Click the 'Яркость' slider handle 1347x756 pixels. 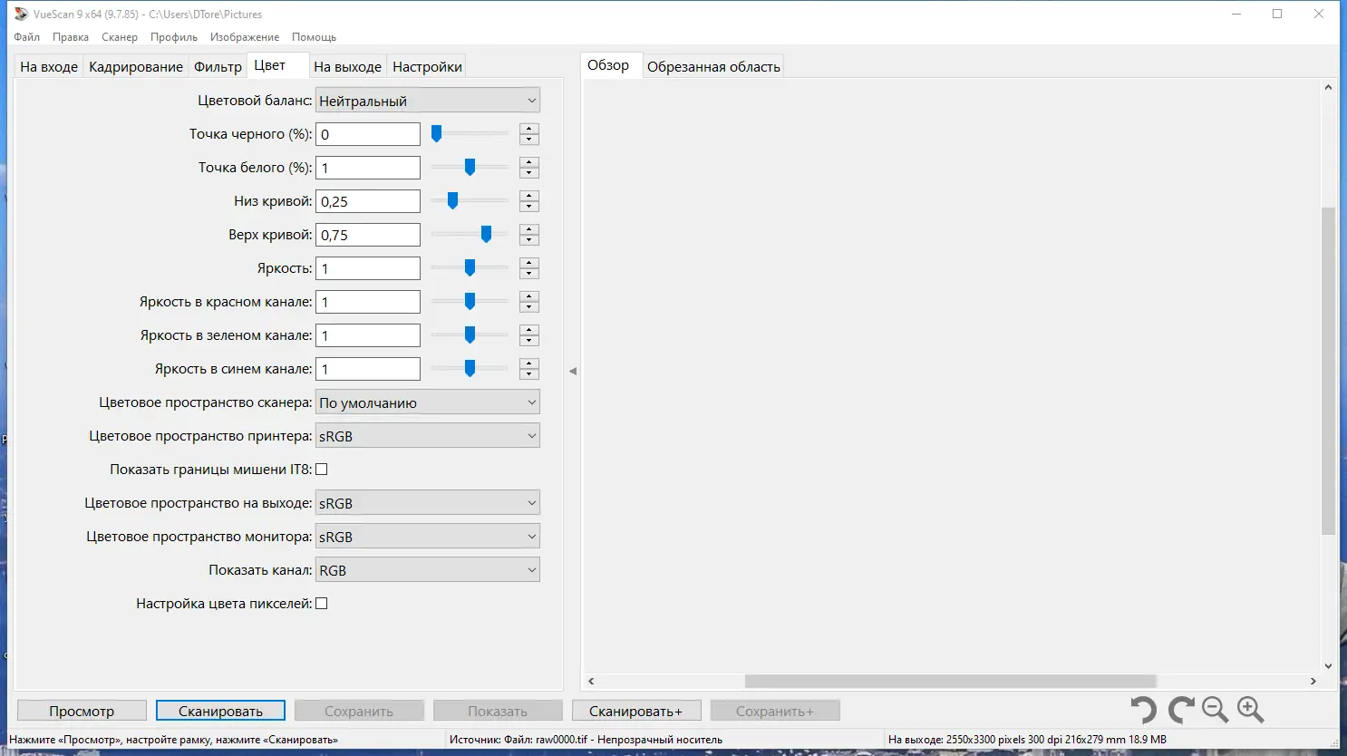(x=470, y=268)
